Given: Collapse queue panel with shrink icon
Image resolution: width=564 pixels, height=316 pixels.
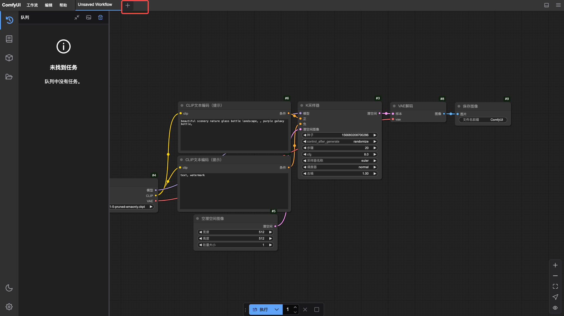Looking at the screenshot, I should 77,17.
